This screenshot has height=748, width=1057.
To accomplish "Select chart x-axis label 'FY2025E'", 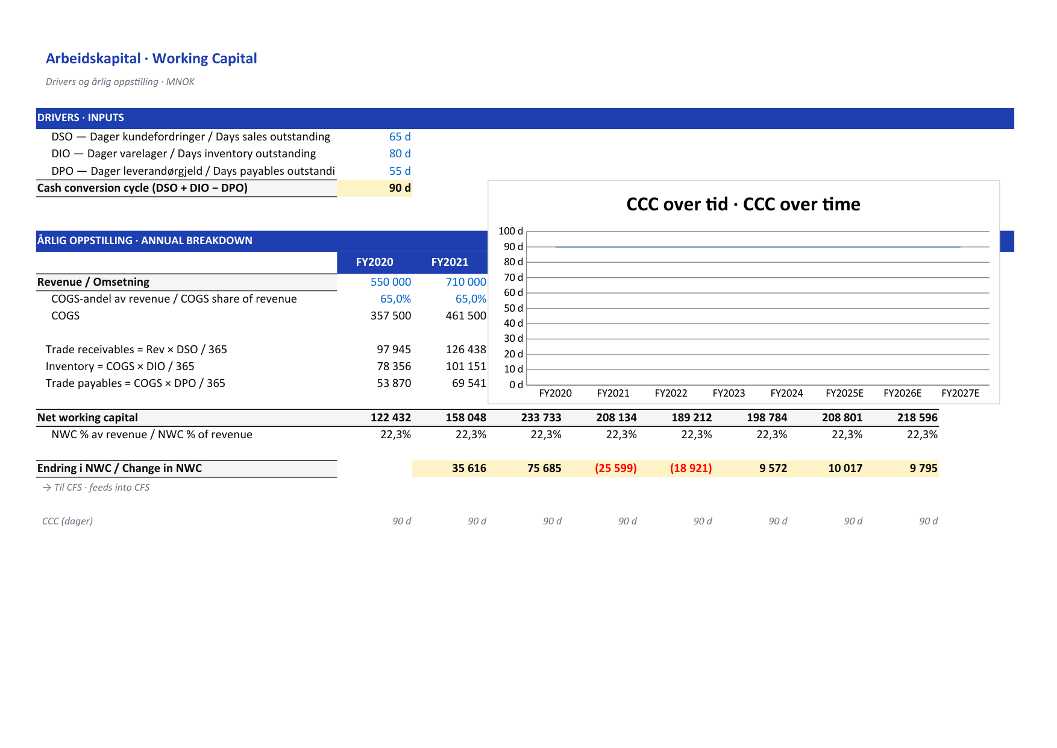I will click(844, 394).
